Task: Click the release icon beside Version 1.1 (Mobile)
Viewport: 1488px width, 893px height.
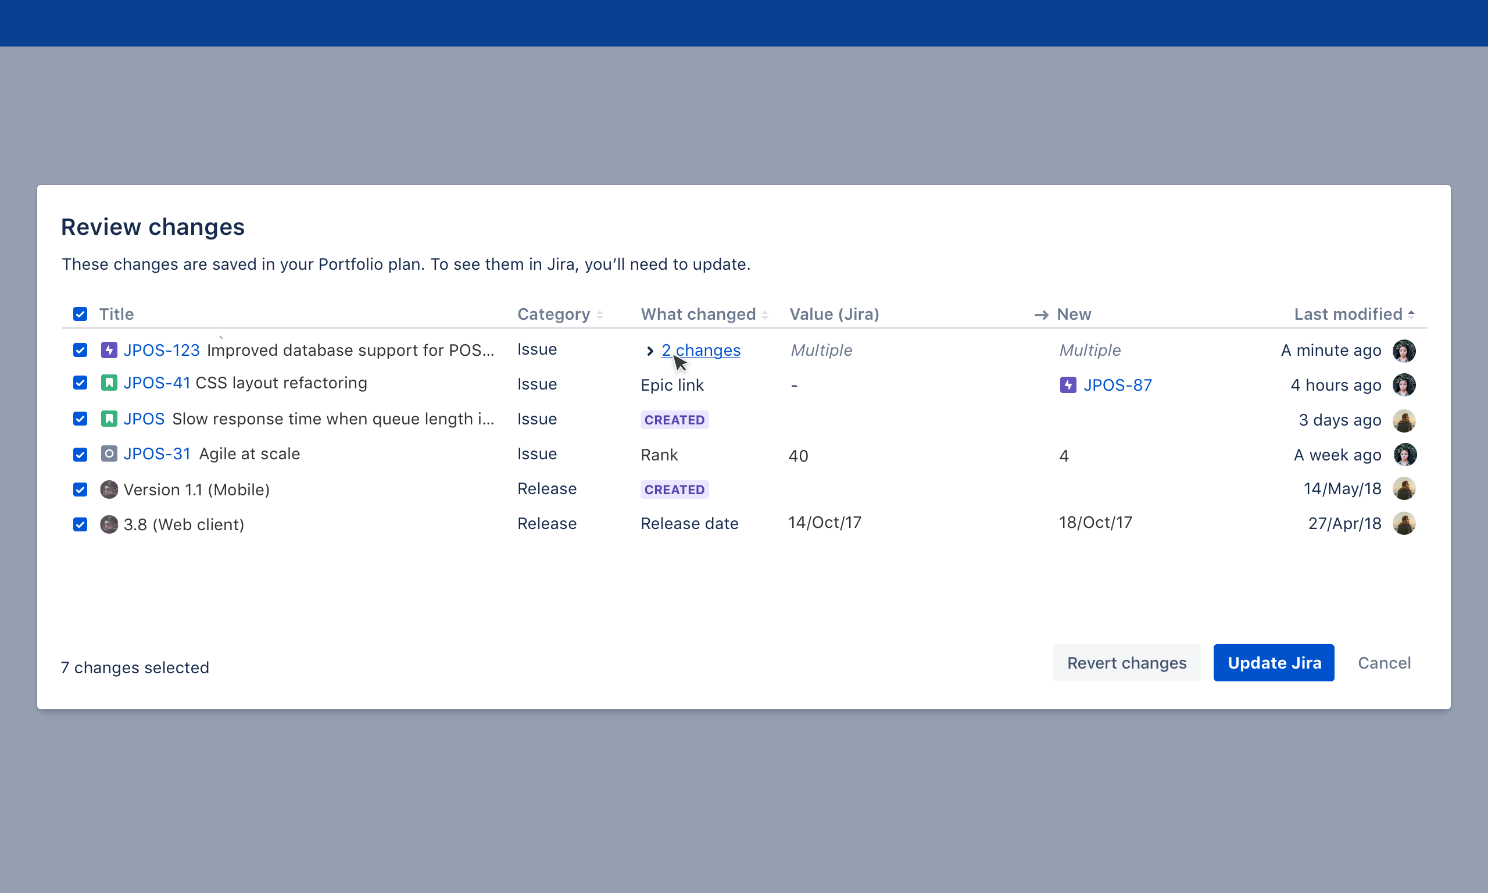Action: pos(109,489)
